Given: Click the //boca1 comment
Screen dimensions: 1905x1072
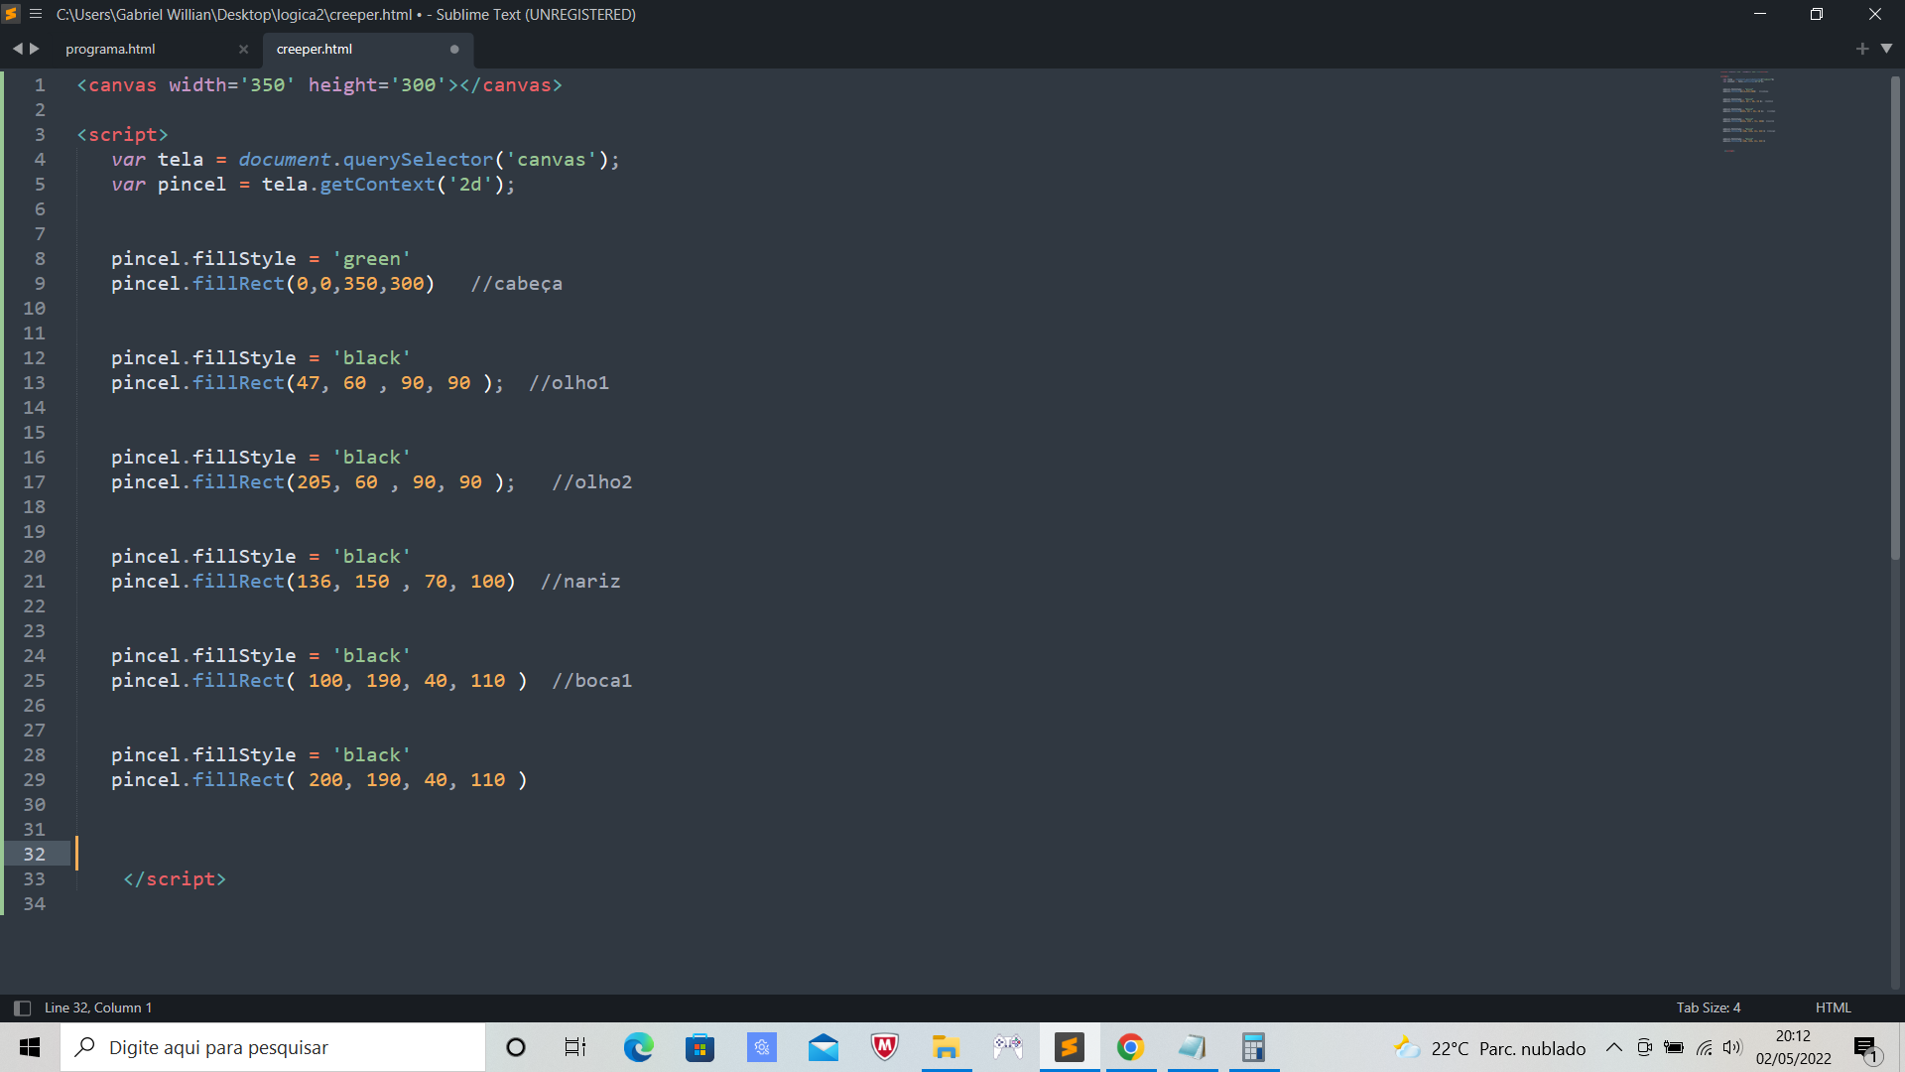Looking at the screenshot, I should [x=592, y=680].
